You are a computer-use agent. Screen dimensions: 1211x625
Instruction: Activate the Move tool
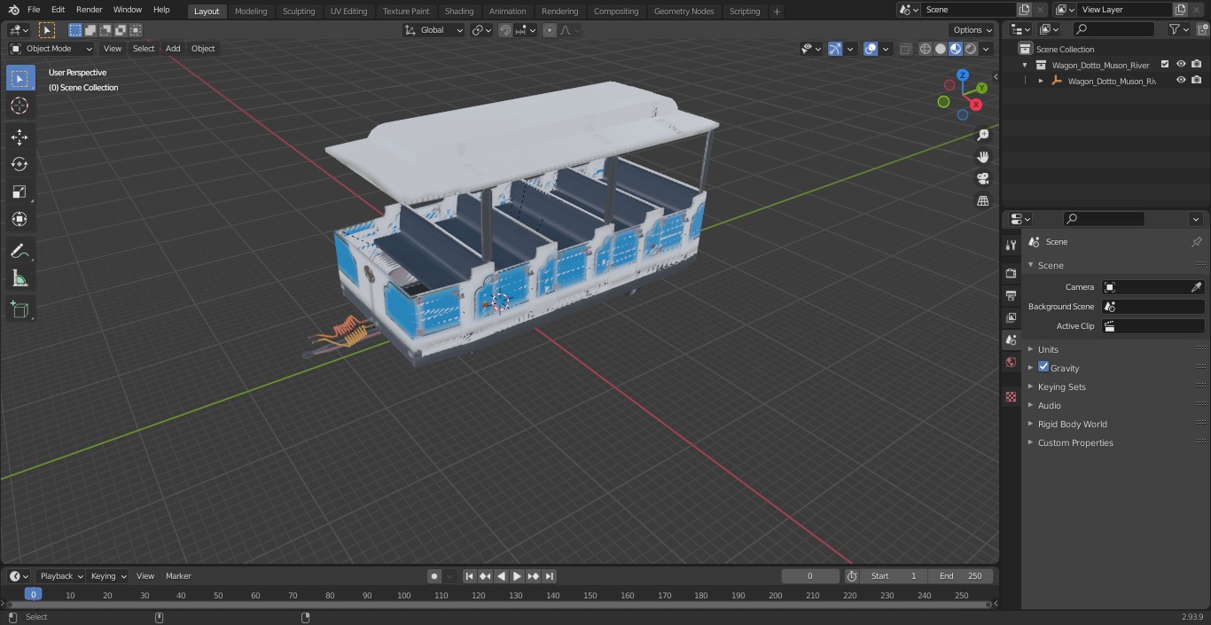[20, 137]
